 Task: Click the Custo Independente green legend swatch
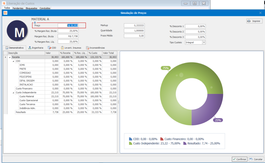coord(131,143)
